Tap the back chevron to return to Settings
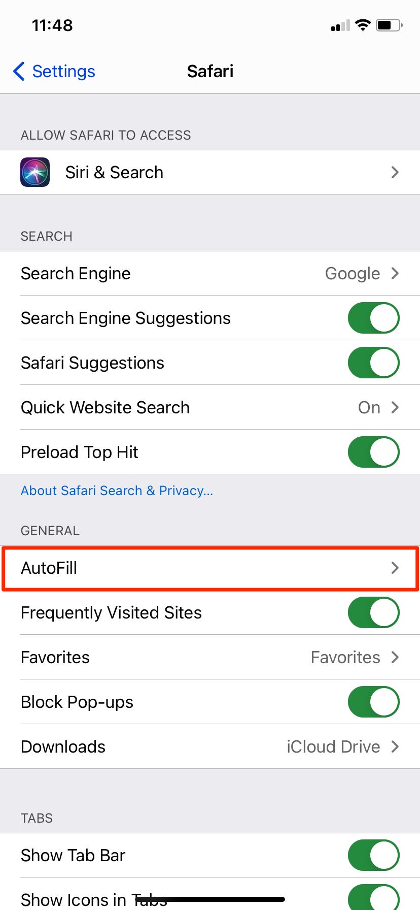 18,71
